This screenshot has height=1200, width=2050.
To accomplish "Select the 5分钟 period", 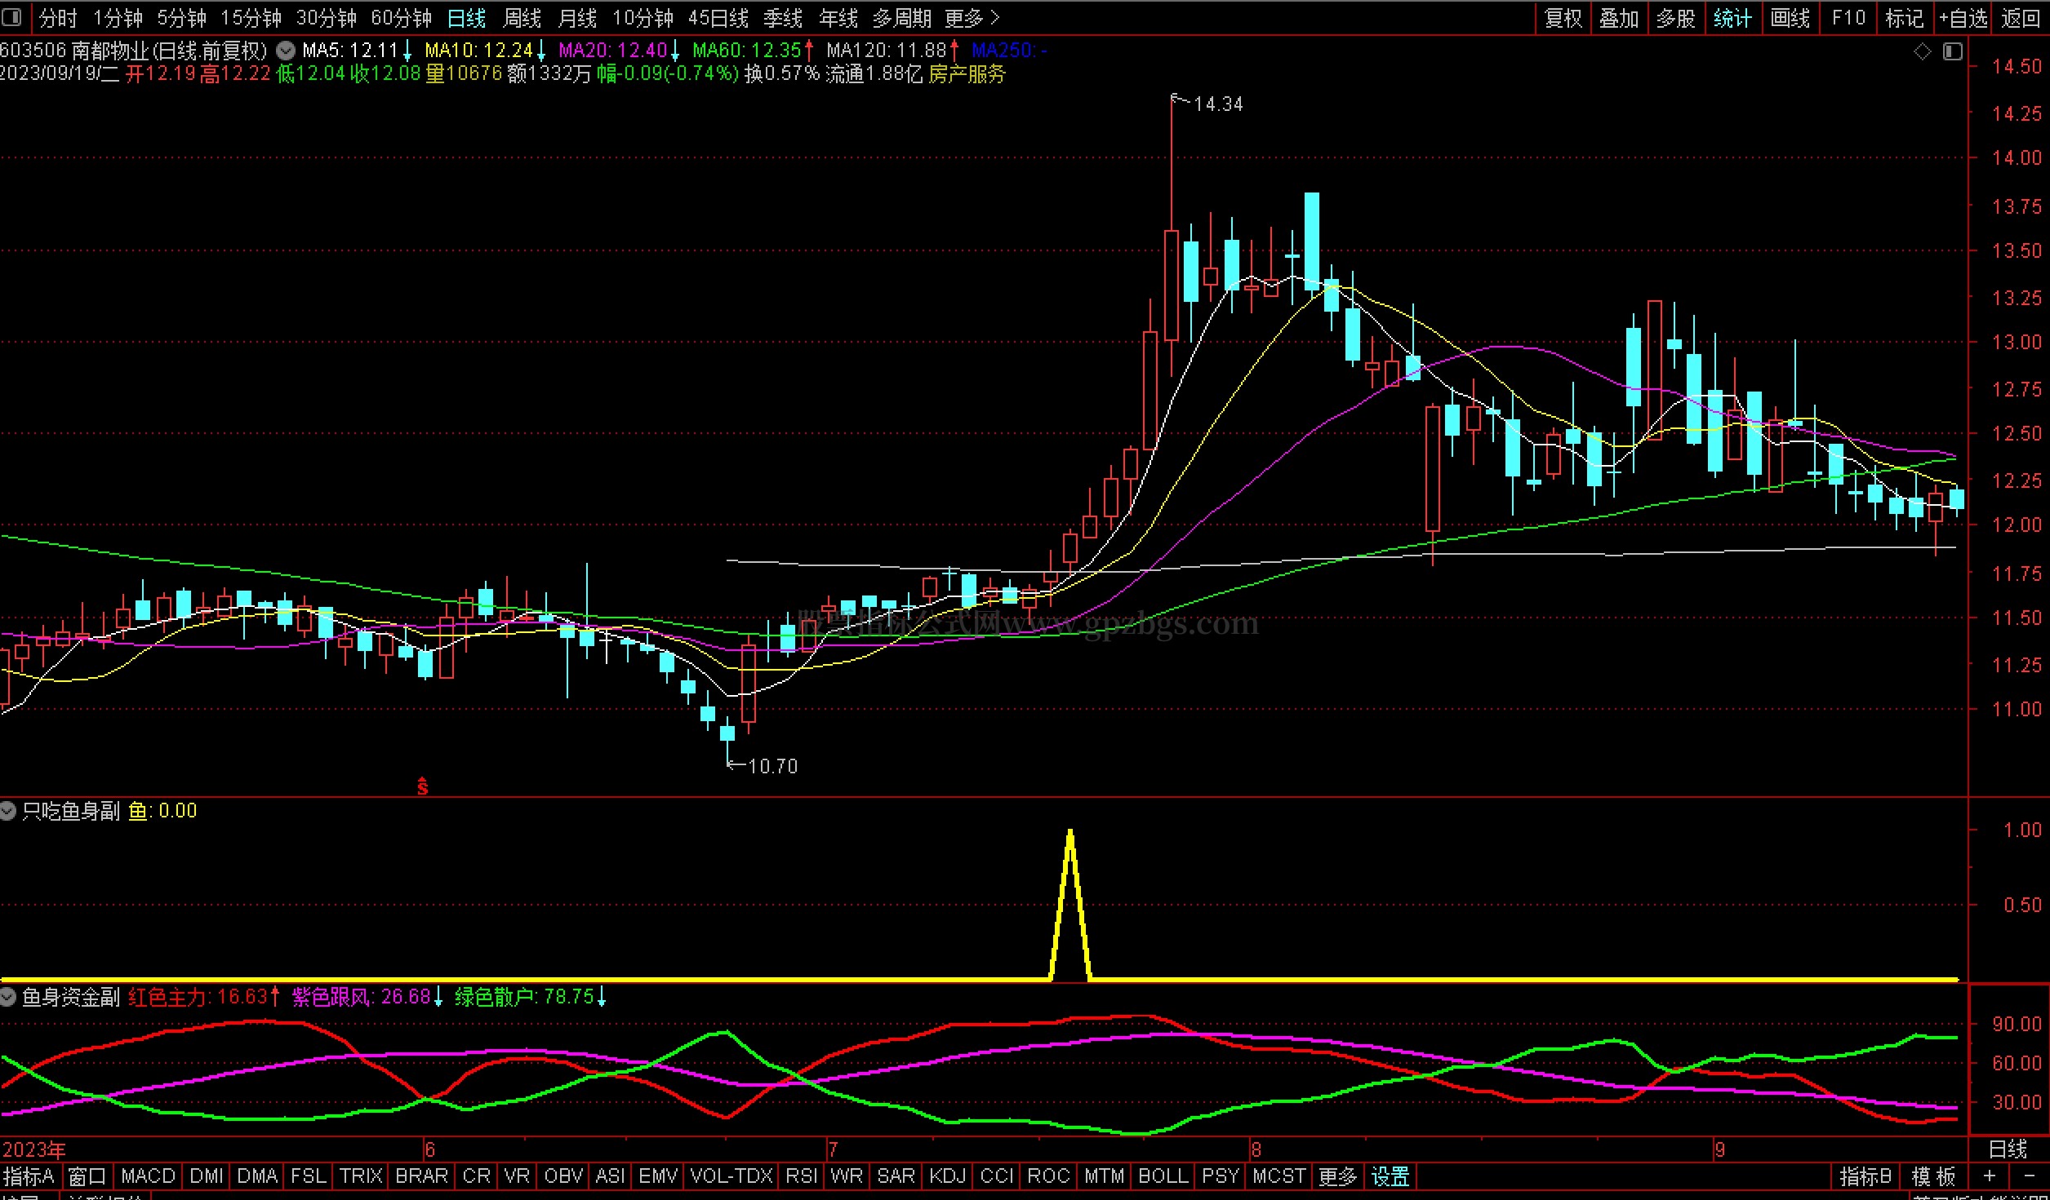I will (x=181, y=18).
